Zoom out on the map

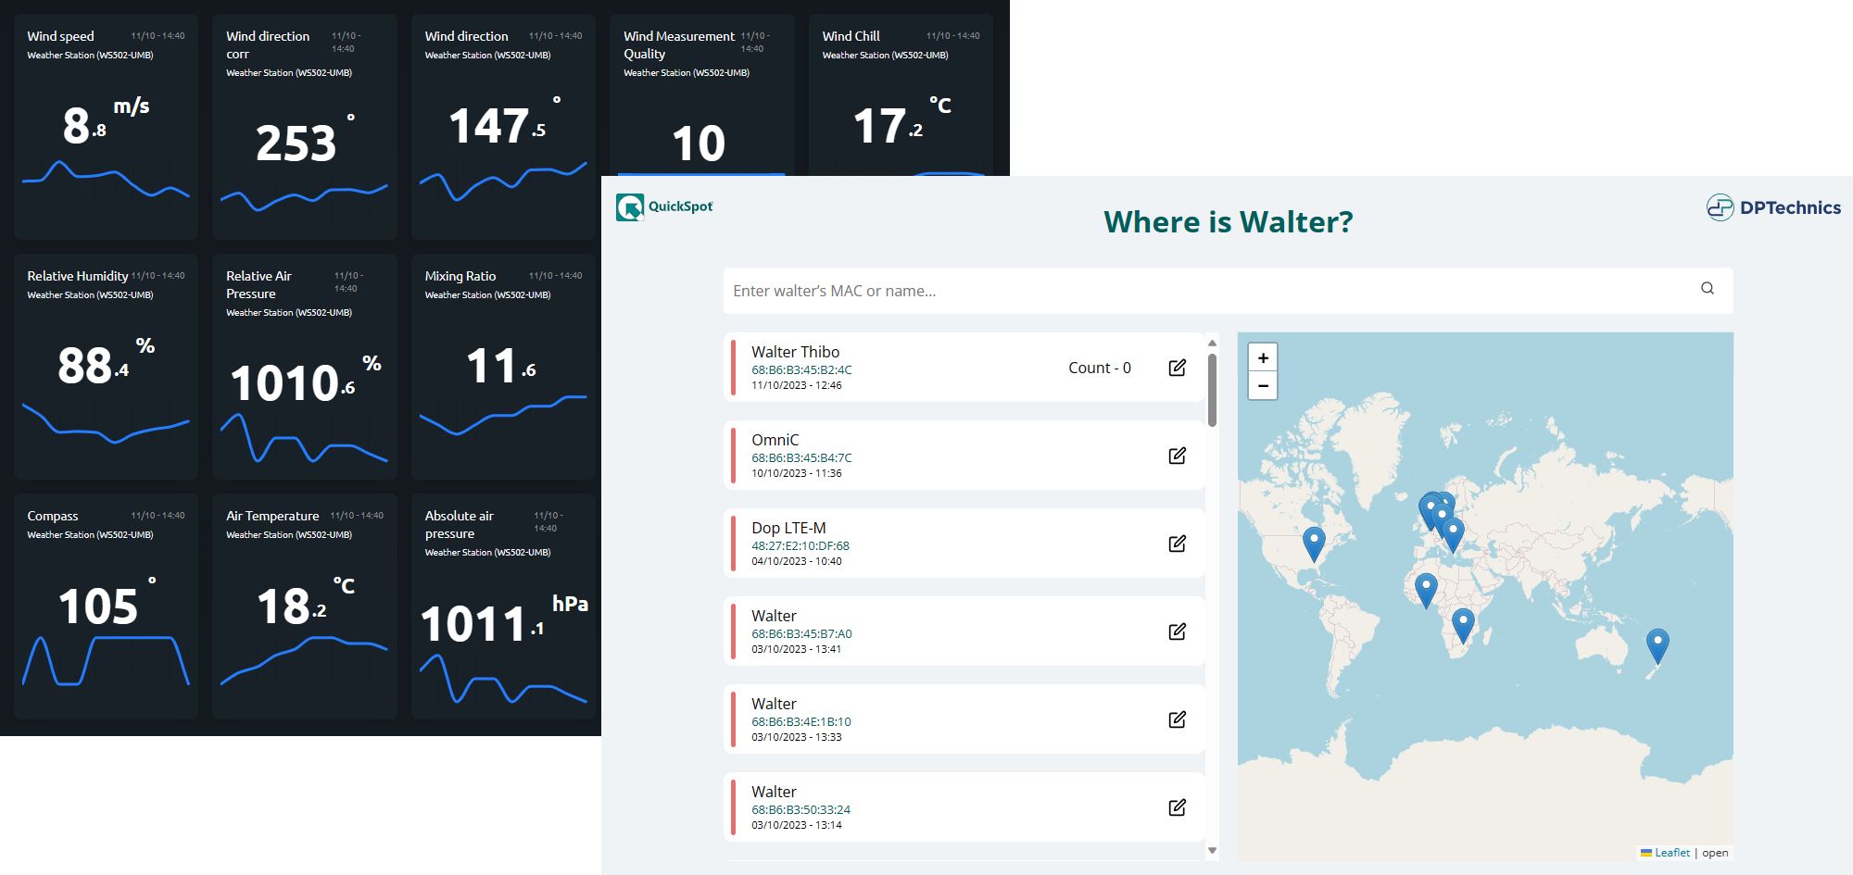1263,385
